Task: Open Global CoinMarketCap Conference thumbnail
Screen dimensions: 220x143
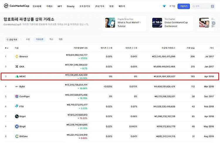Action: click(x=157, y=23)
